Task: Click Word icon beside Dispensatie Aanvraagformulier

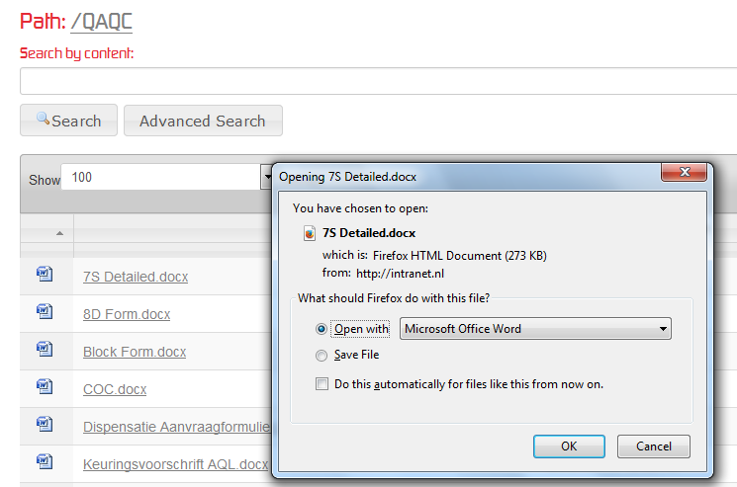Action: (45, 424)
